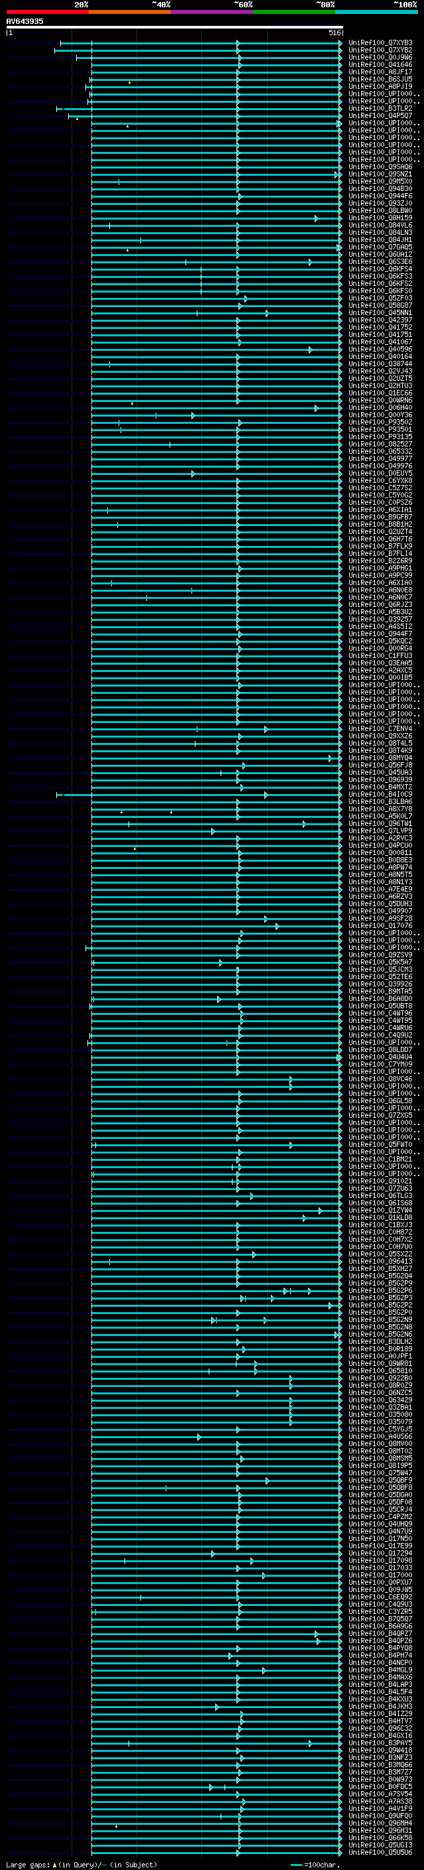Click the red ~20% identity legend bar
424x1870 pixels.
[x=47, y=12]
